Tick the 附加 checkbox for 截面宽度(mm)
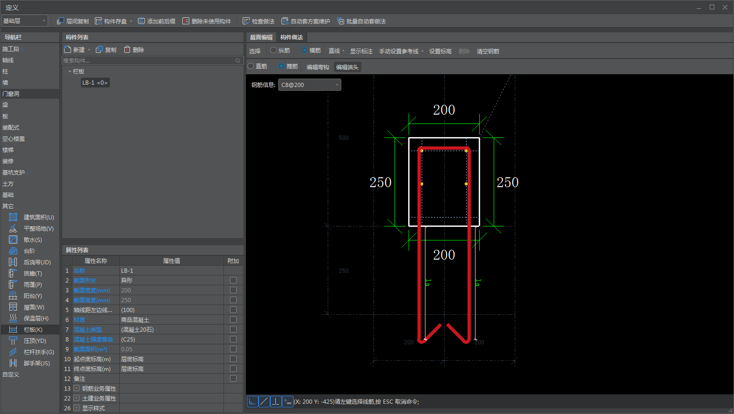This screenshot has height=414, width=734. (233, 290)
